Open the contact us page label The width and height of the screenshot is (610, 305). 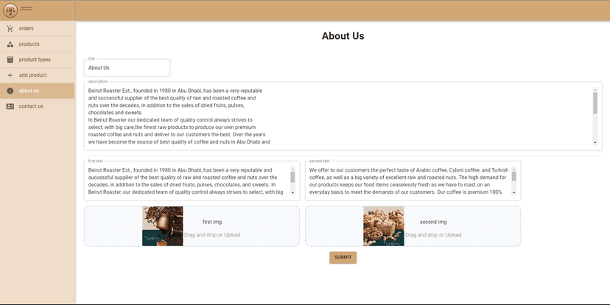click(31, 106)
